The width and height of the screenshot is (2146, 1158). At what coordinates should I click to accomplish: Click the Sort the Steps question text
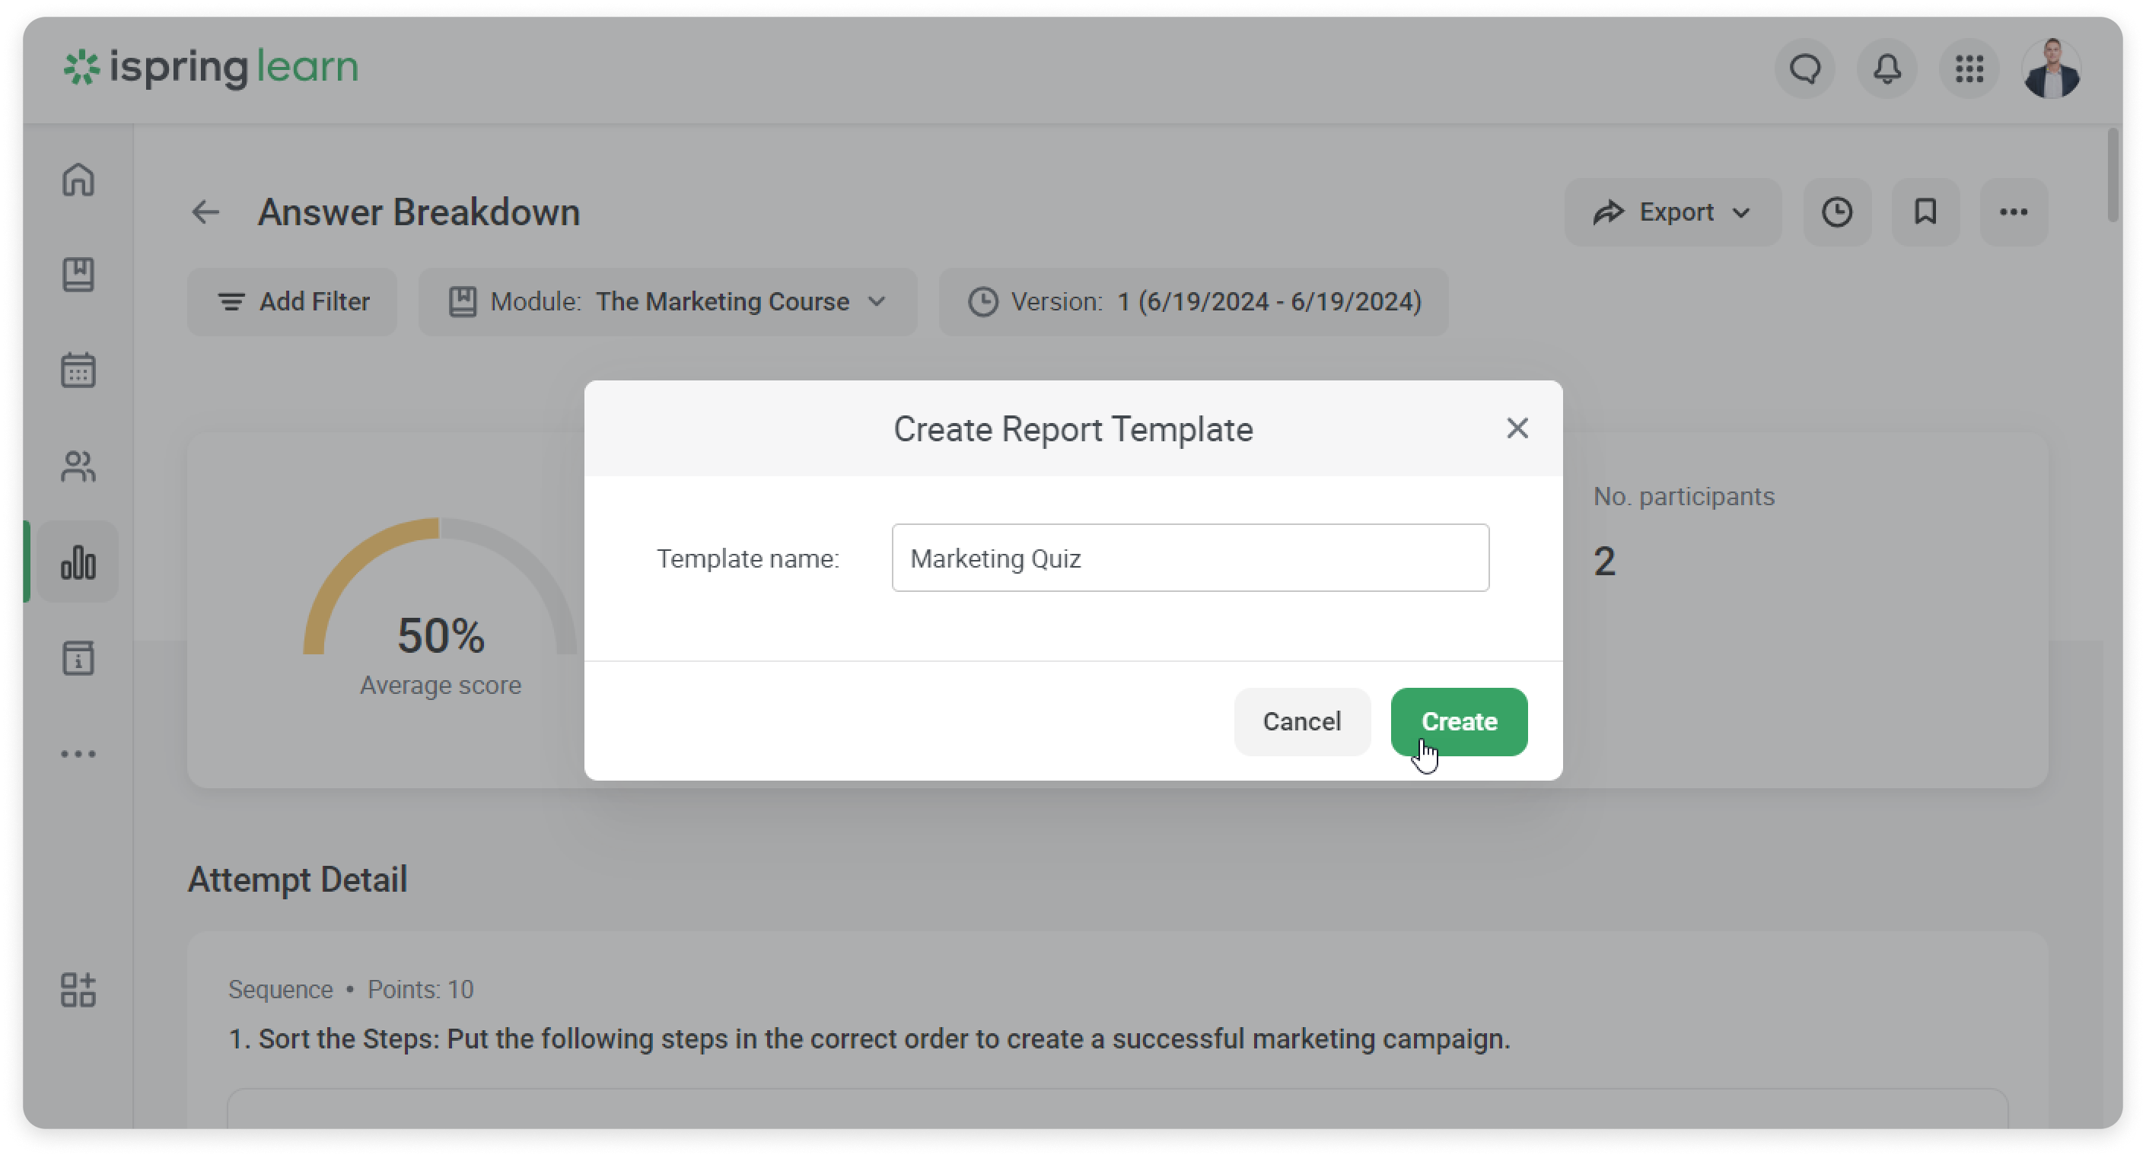[x=869, y=1039]
